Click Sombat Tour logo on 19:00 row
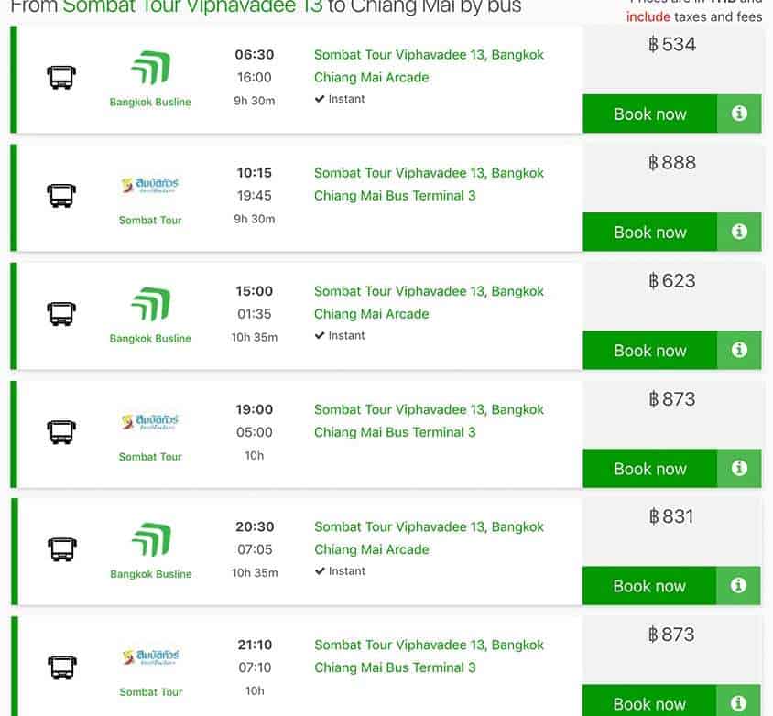 pyautogui.click(x=150, y=422)
